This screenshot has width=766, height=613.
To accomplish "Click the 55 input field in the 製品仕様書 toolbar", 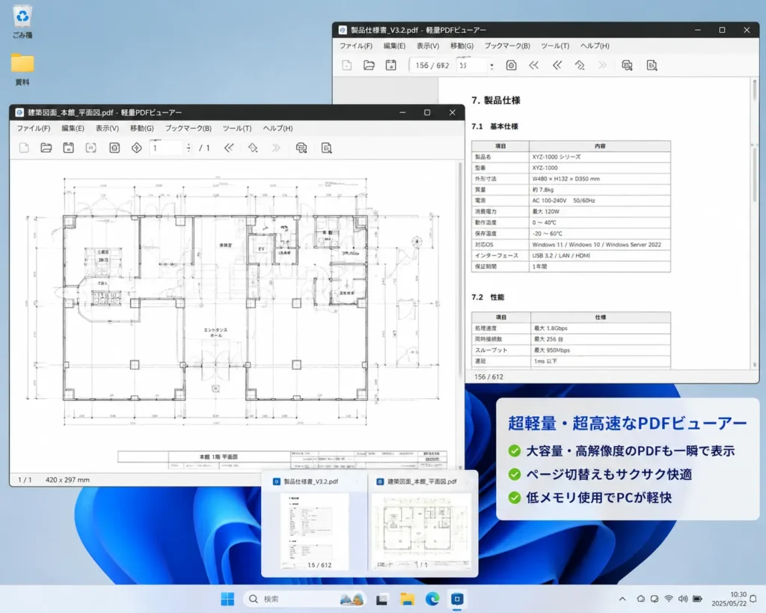I will click(x=472, y=66).
